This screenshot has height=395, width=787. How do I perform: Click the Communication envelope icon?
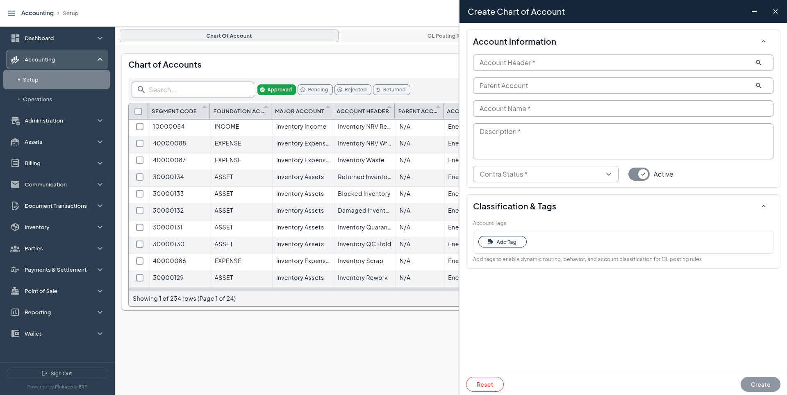pyautogui.click(x=15, y=184)
